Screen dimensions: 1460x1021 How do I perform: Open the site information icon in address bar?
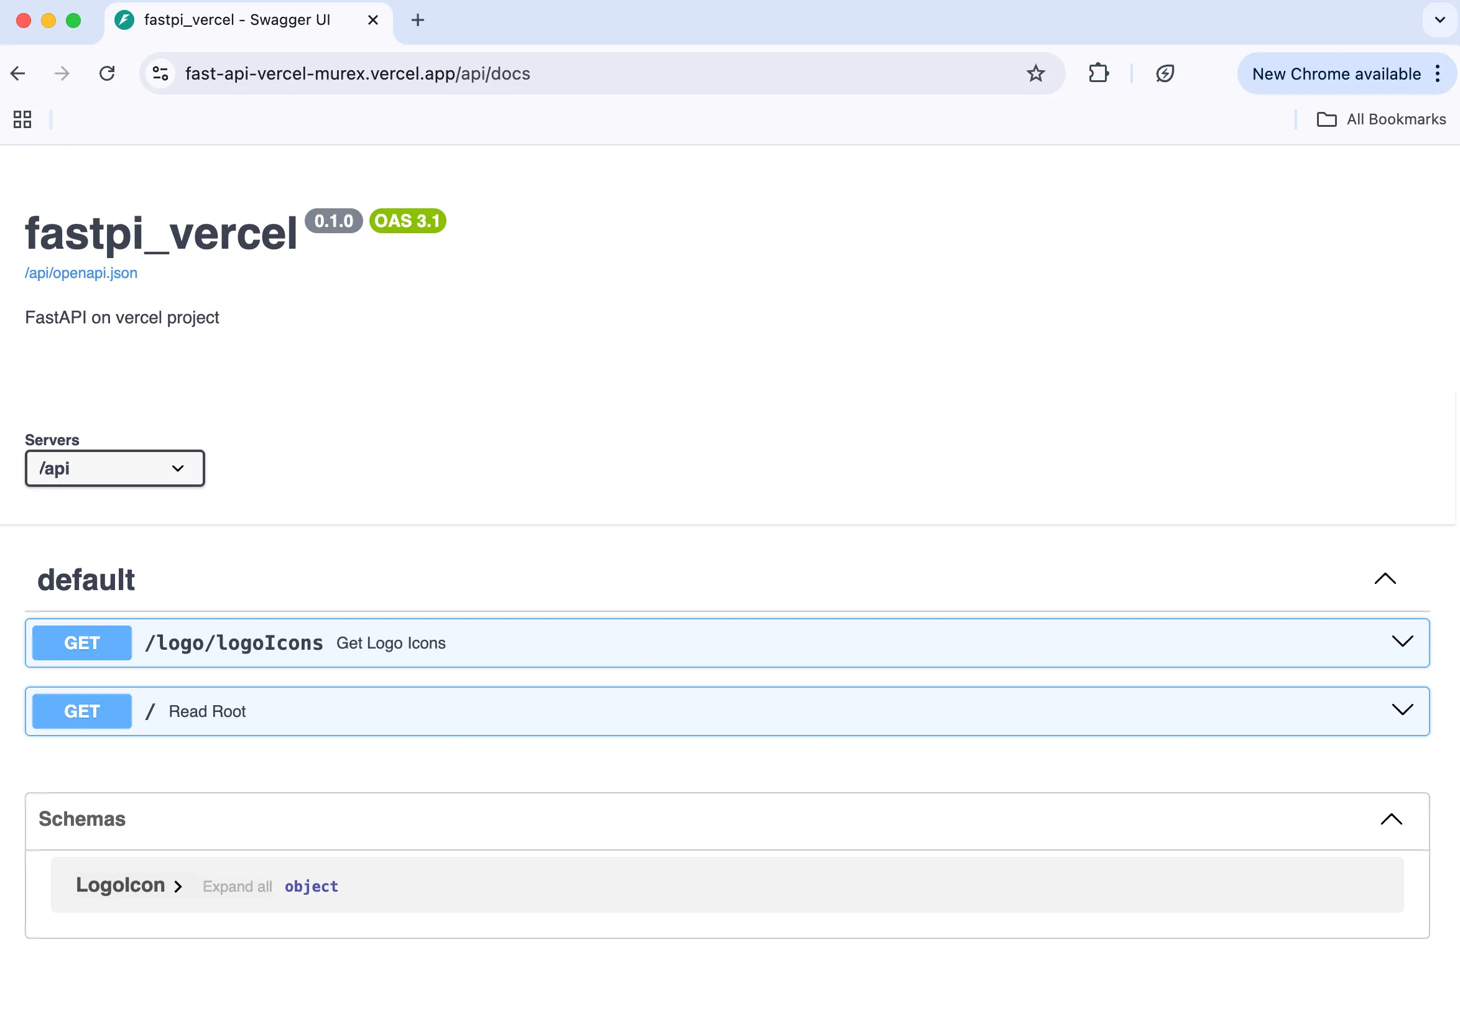click(161, 74)
